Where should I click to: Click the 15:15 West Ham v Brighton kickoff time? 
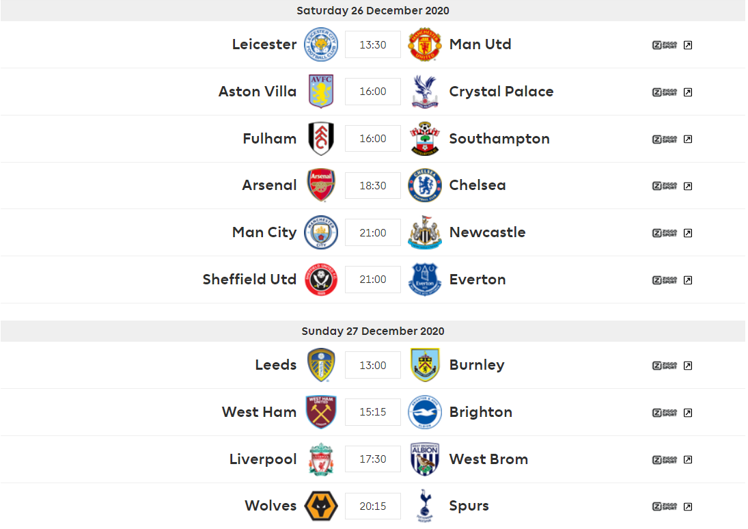click(373, 412)
